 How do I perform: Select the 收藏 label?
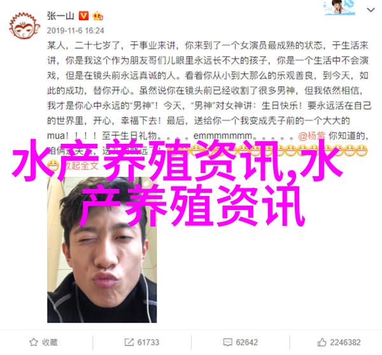point(50,342)
